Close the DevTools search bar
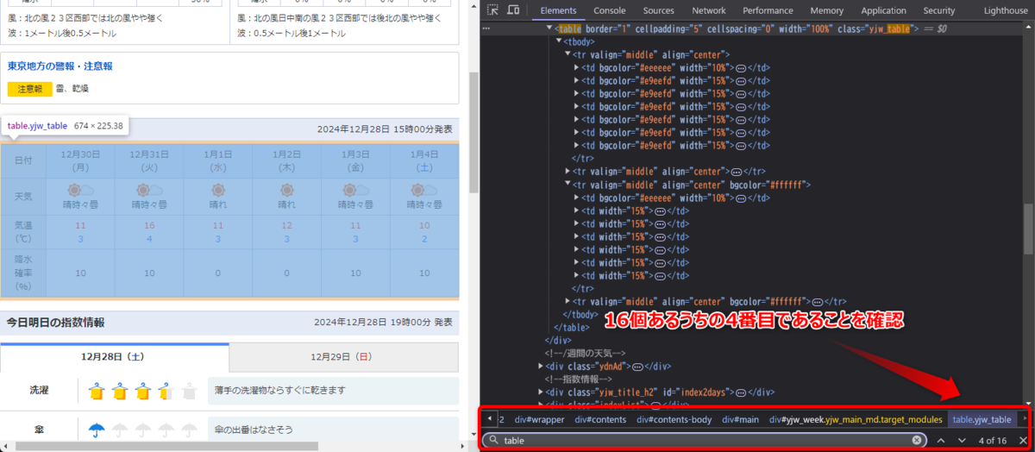Screen dimensions: 1035x452 click(x=1022, y=440)
